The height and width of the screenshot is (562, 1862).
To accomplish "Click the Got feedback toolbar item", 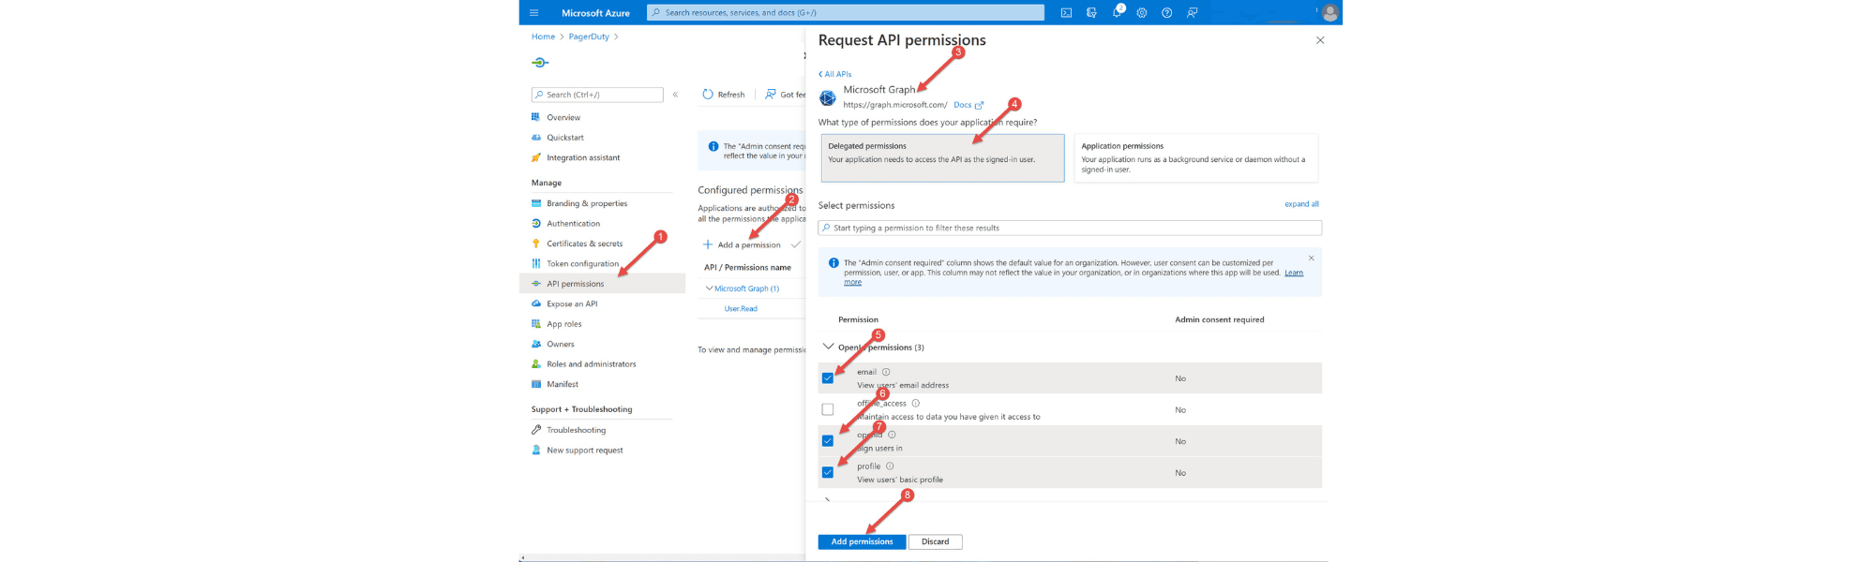I will click(786, 95).
